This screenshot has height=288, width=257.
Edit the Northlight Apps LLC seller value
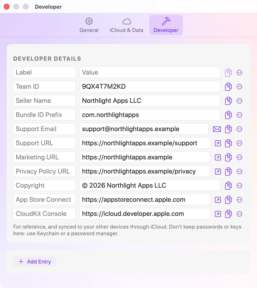pos(150,101)
